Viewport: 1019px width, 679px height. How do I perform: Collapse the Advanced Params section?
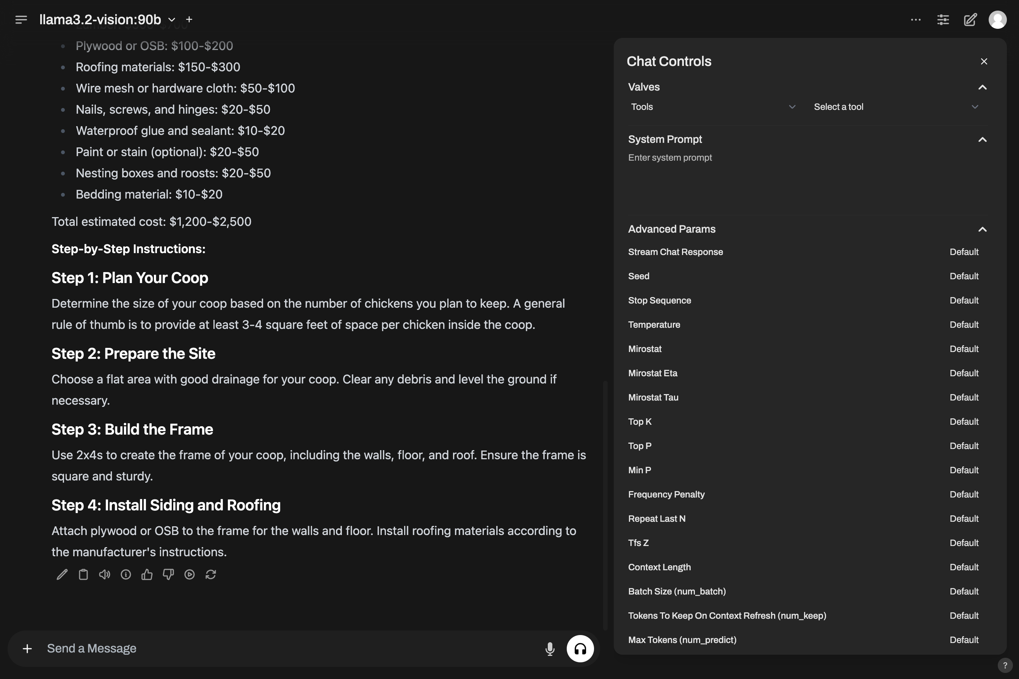tap(982, 229)
